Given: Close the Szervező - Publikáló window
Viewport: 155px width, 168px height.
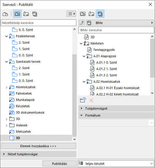Looking at the screenshot, I should [x=150, y=4].
